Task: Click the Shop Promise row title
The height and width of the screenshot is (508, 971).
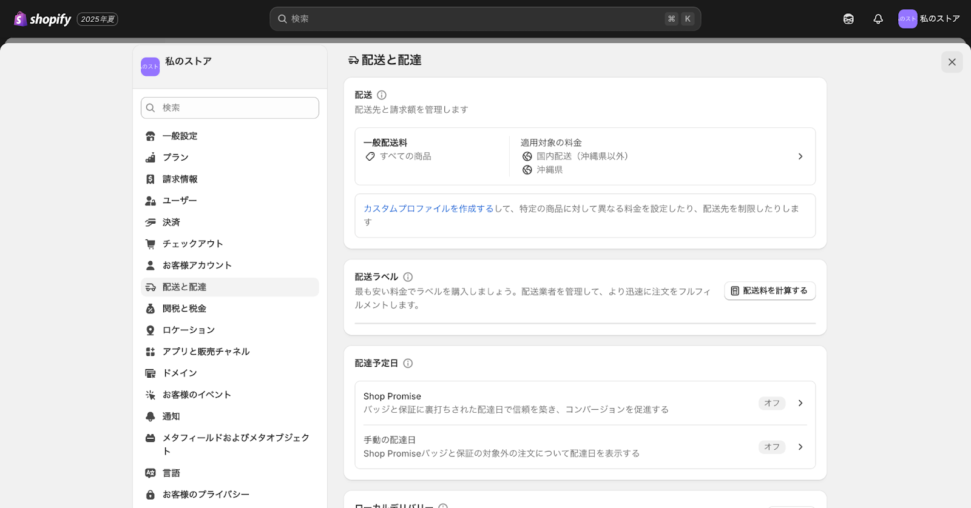Action: pyautogui.click(x=392, y=396)
